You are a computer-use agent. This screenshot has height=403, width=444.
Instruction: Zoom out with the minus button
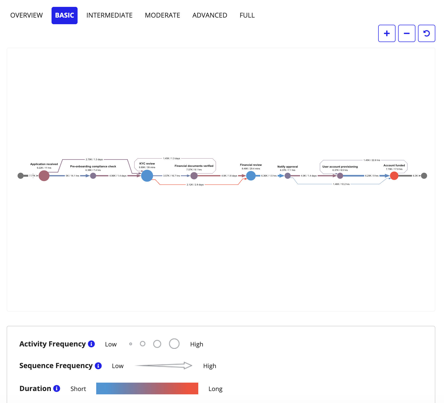pos(406,33)
